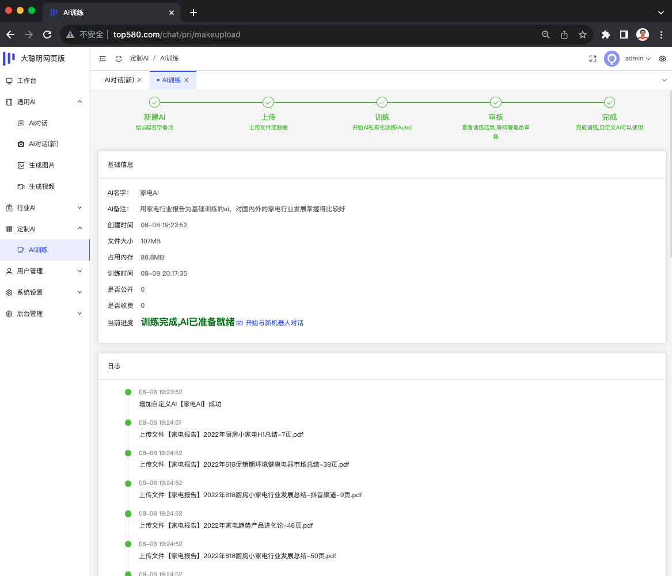Open 生成视频 in the sidebar

coord(41,186)
